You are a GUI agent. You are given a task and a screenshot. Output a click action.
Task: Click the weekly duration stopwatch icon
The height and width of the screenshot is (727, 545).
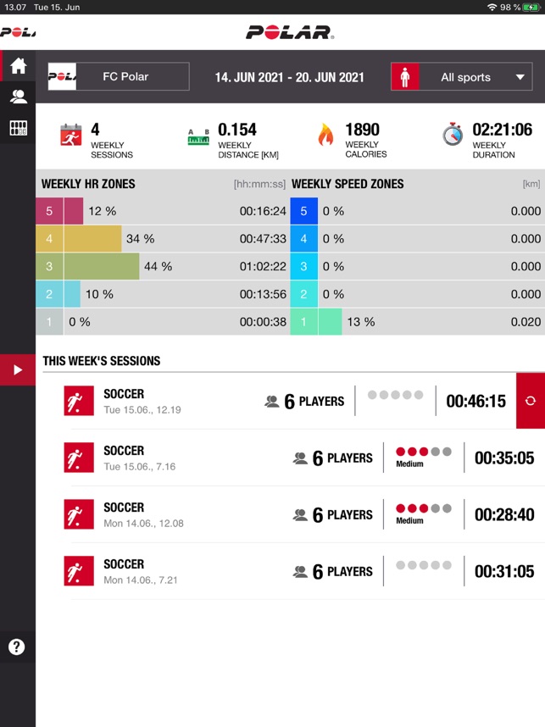click(453, 136)
